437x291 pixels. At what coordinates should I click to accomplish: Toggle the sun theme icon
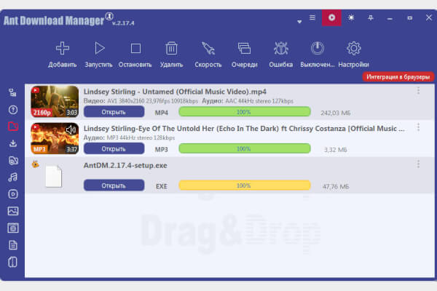[x=351, y=17]
